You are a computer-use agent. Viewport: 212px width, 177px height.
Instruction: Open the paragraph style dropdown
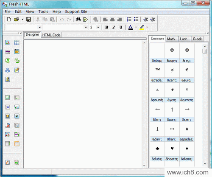pyautogui.click(x=40, y=27)
